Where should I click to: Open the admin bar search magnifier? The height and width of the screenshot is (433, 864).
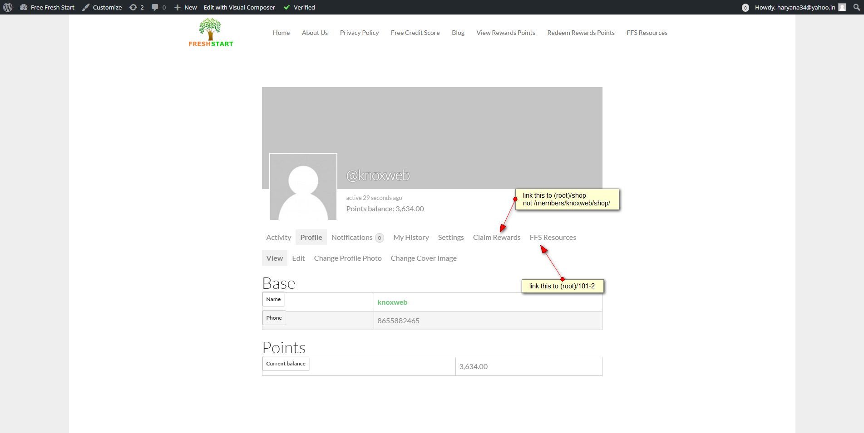click(x=857, y=7)
